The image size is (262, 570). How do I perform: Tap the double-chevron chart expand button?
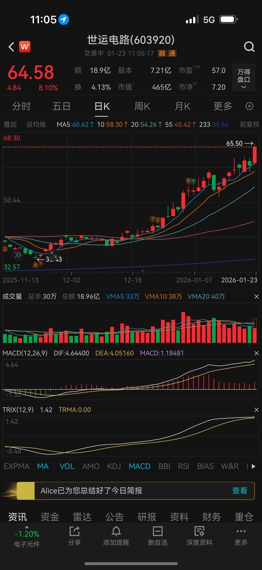[18, 255]
